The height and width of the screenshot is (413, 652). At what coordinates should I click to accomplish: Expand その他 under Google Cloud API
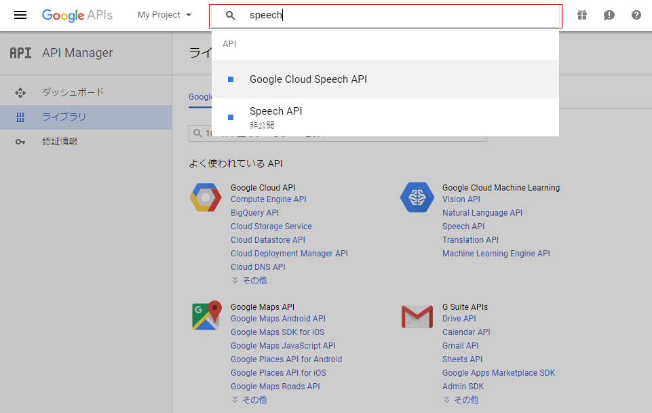[249, 281]
